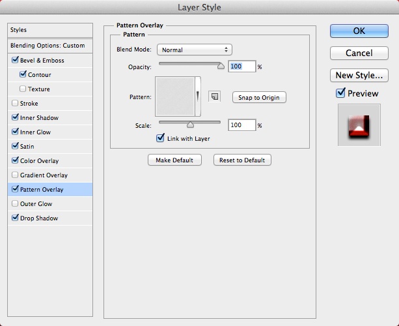Click the Scale slider handle
The height and width of the screenshot is (326, 399).
[190, 125]
